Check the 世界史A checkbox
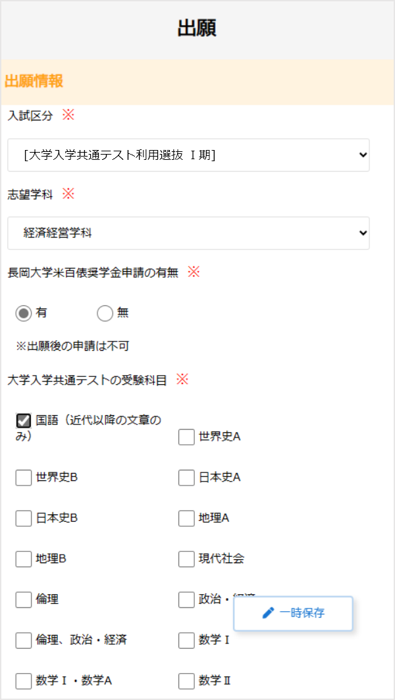This screenshot has height=700, width=395. [186, 437]
